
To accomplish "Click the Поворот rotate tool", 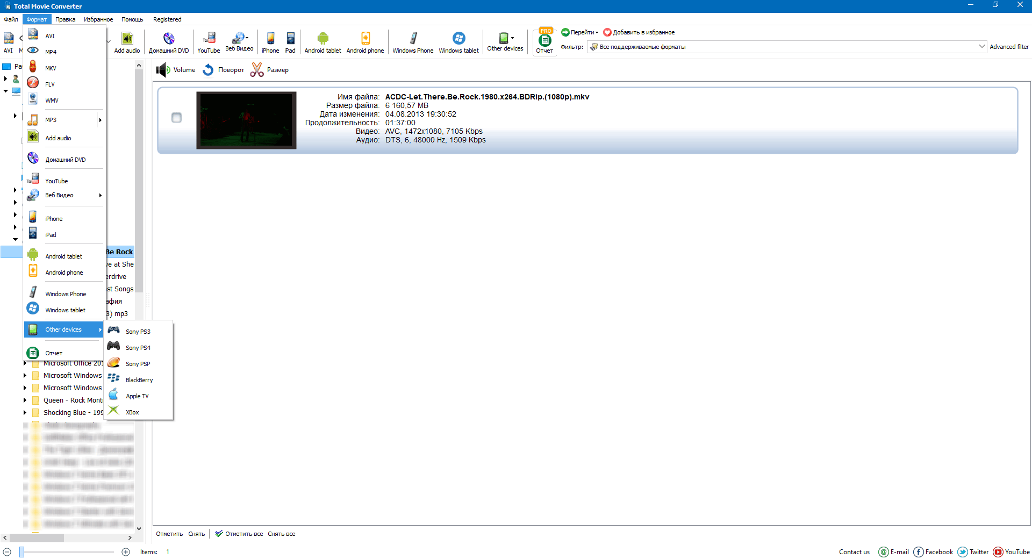I will tap(224, 70).
